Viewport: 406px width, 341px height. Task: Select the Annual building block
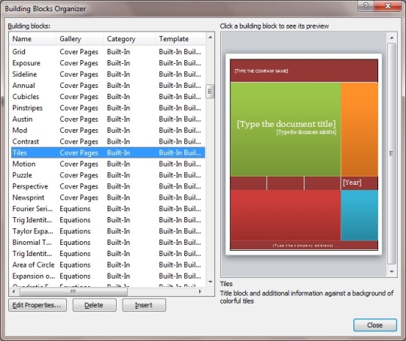[x=108, y=86]
